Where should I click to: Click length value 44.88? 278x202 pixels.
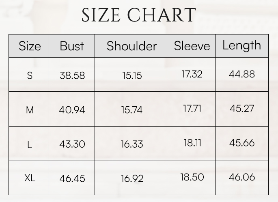(242, 74)
